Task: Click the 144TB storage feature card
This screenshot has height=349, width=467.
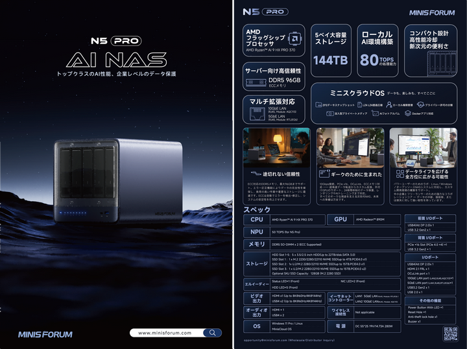Action: pos(331,50)
